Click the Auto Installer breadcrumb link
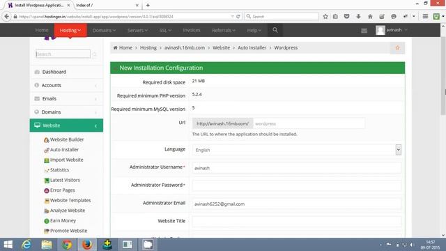The width and height of the screenshot is (446, 251). 252,48
